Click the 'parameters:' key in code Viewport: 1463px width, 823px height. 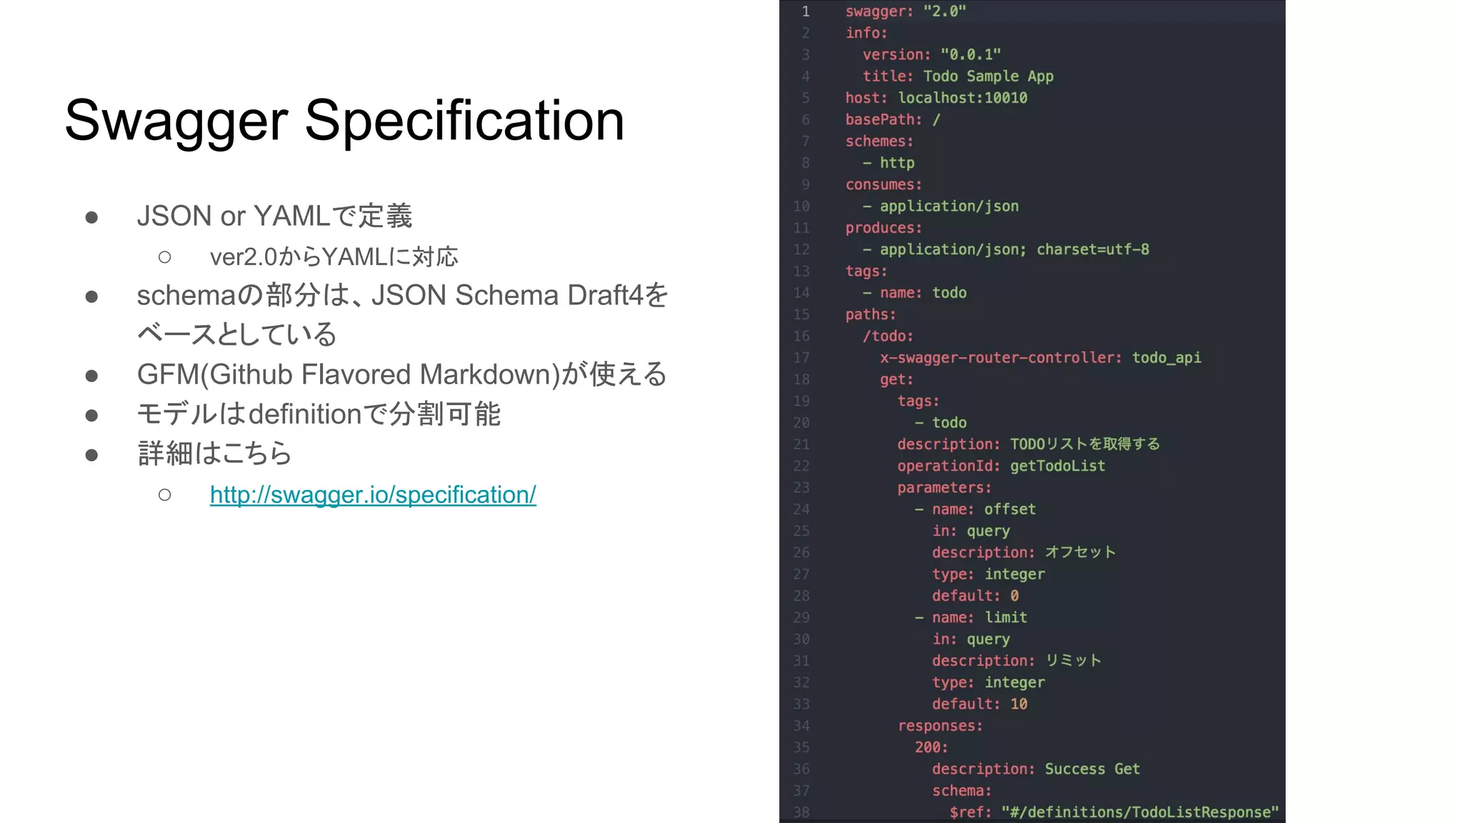coord(944,487)
